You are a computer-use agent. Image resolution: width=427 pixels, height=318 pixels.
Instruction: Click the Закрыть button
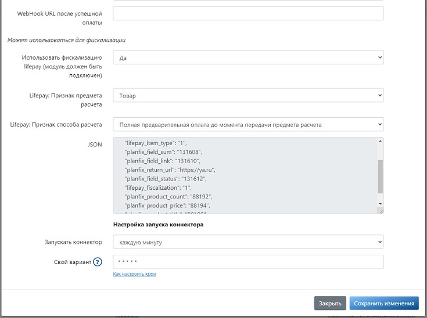[330, 303]
